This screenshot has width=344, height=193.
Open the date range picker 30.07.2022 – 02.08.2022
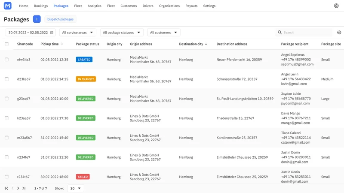(31, 33)
